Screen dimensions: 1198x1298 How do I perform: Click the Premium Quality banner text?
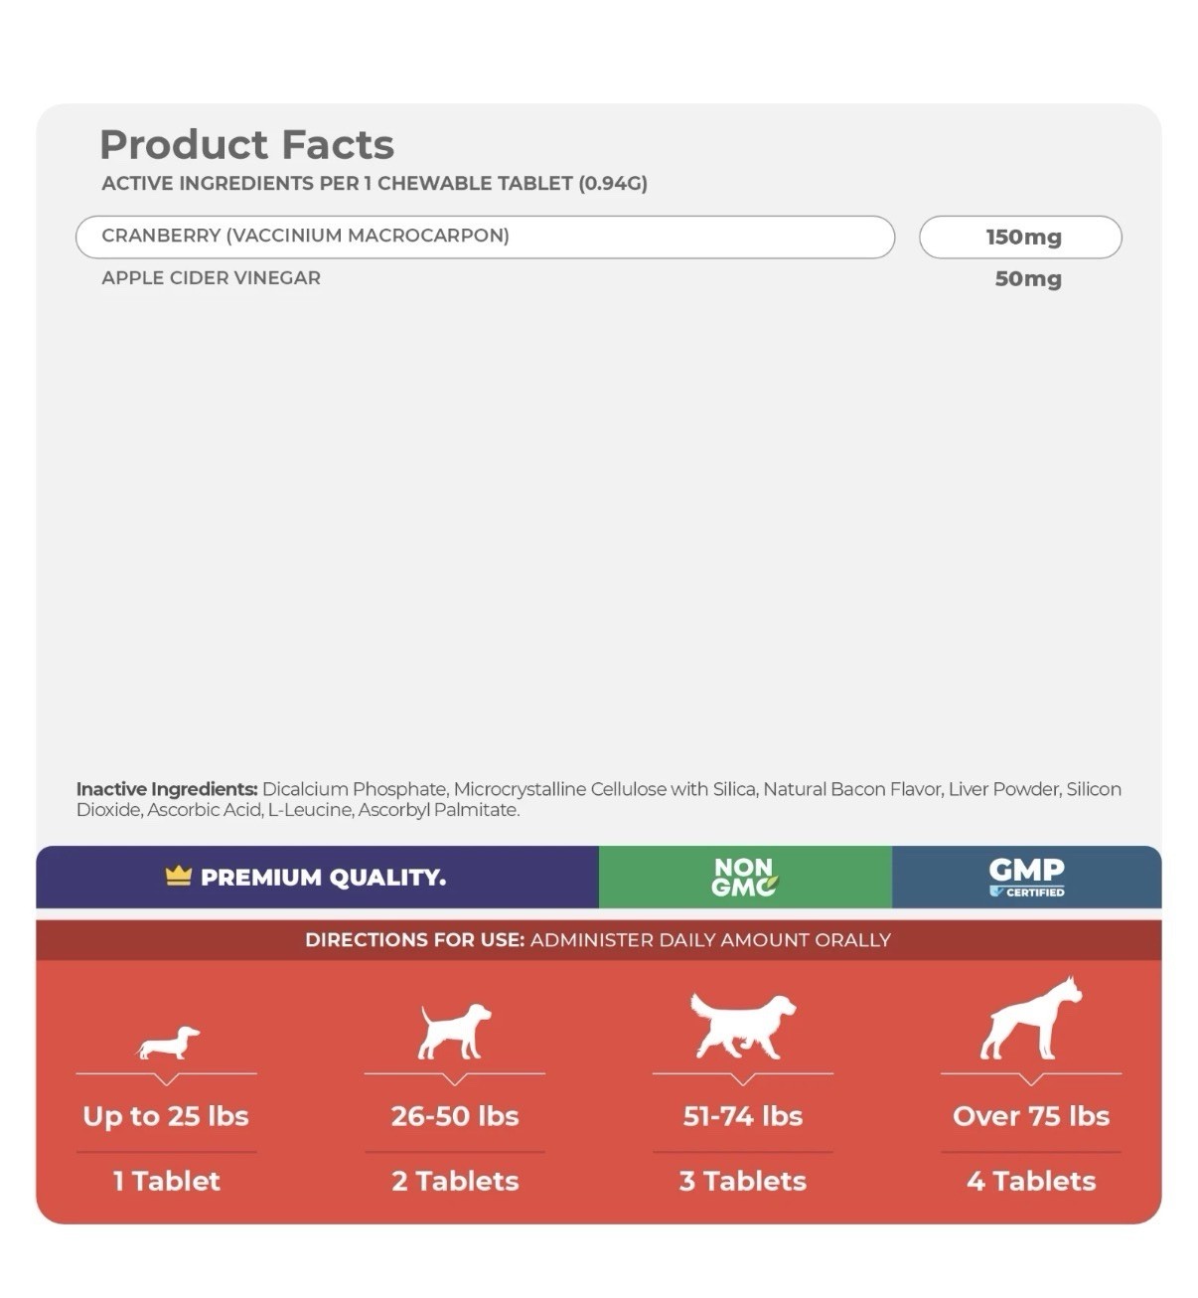point(323,878)
